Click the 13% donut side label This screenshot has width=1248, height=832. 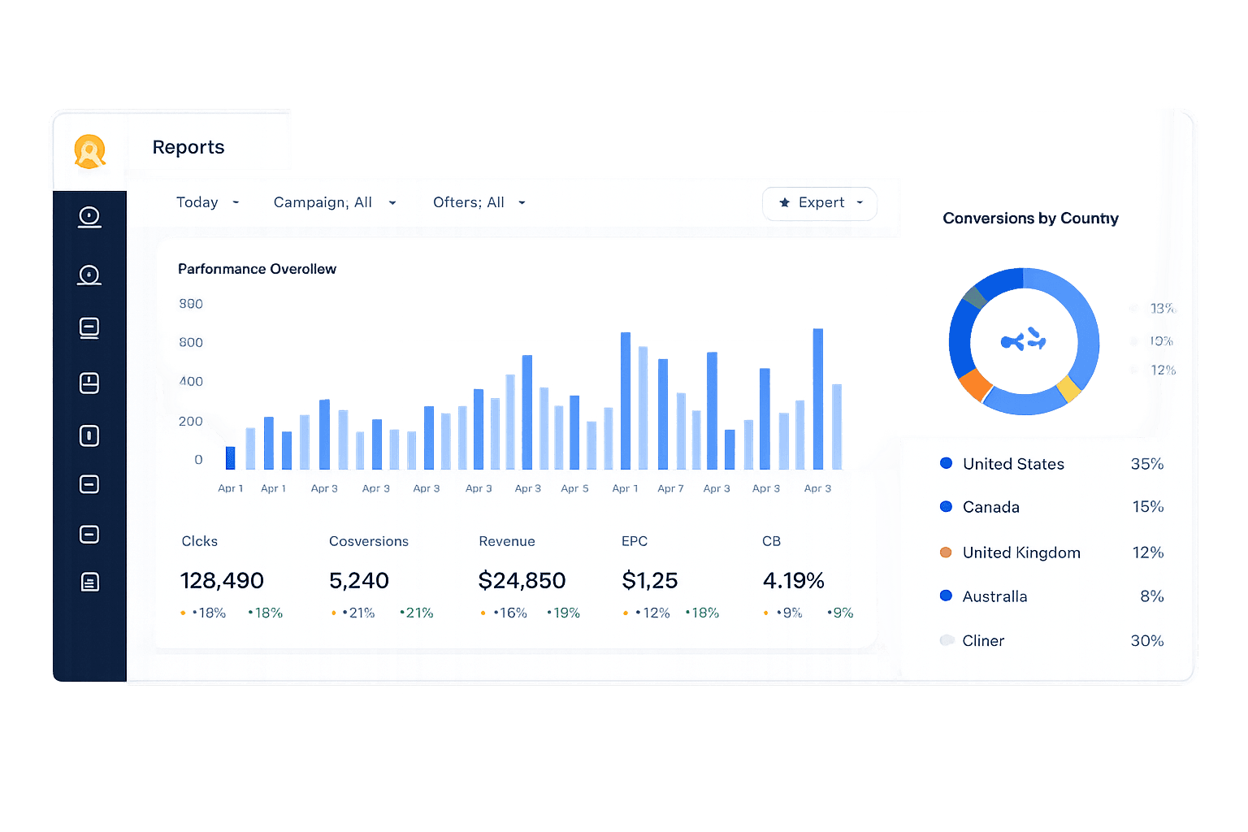(x=1163, y=308)
